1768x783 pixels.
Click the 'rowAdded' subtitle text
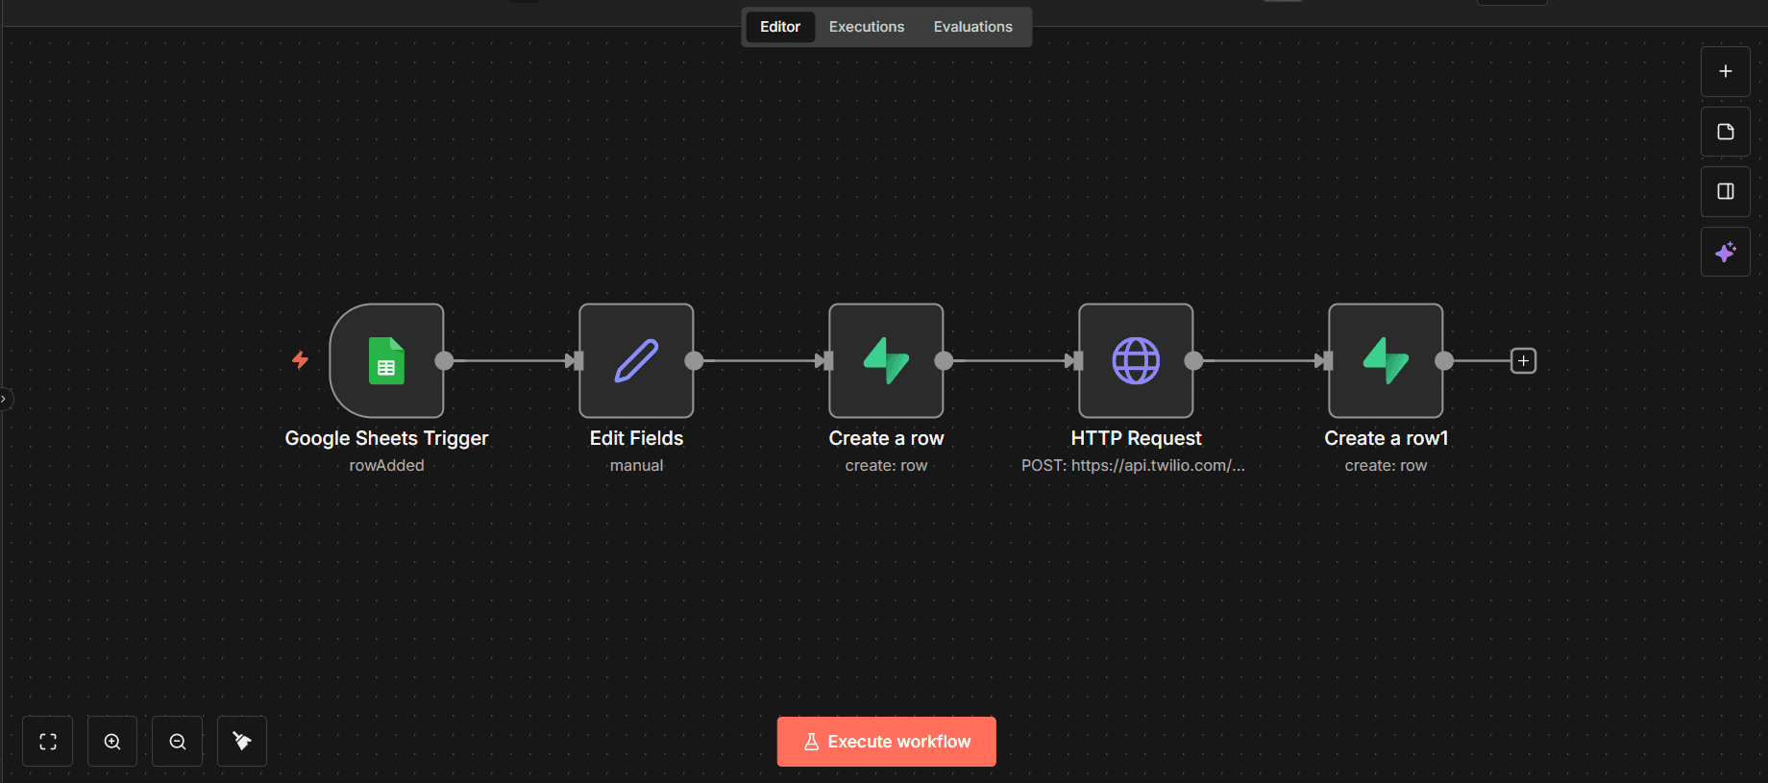tap(386, 465)
